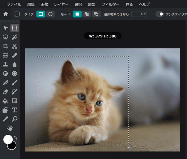The width and height of the screenshot is (187, 159).
Task: Select the Blur/Sharpen droplet tool
Action: click(14, 64)
